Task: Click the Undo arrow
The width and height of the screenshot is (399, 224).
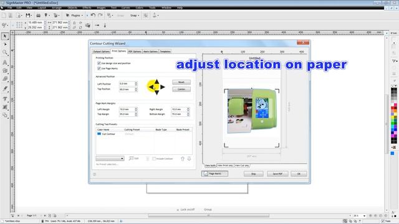Action: [x=93, y=15]
